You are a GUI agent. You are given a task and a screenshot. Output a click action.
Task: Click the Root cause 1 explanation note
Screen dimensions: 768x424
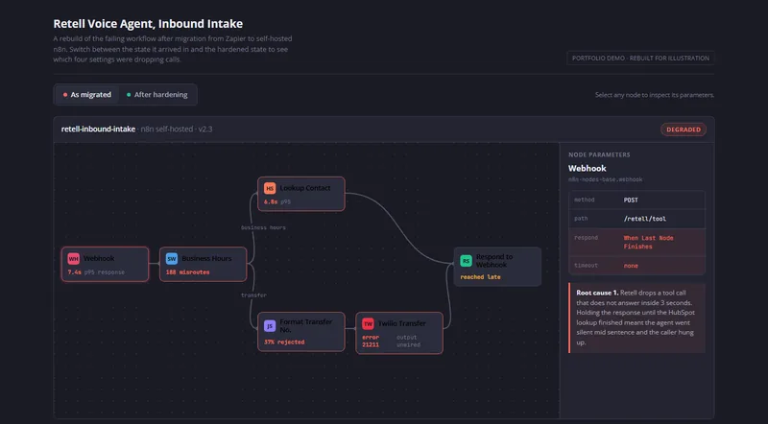pyautogui.click(x=636, y=318)
